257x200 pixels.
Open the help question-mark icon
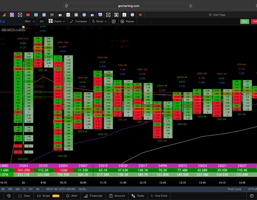tap(252, 196)
